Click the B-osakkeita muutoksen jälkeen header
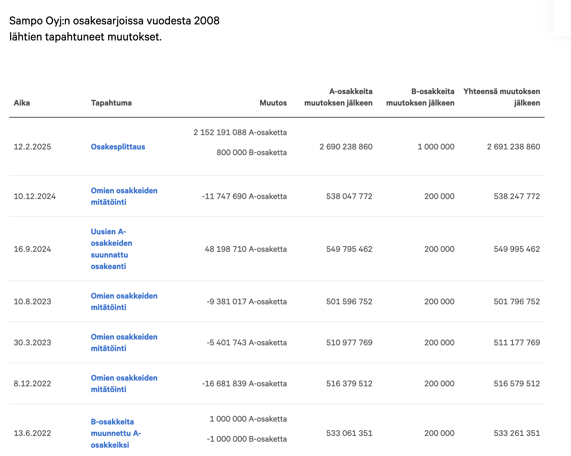The image size is (571, 456). tap(420, 97)
